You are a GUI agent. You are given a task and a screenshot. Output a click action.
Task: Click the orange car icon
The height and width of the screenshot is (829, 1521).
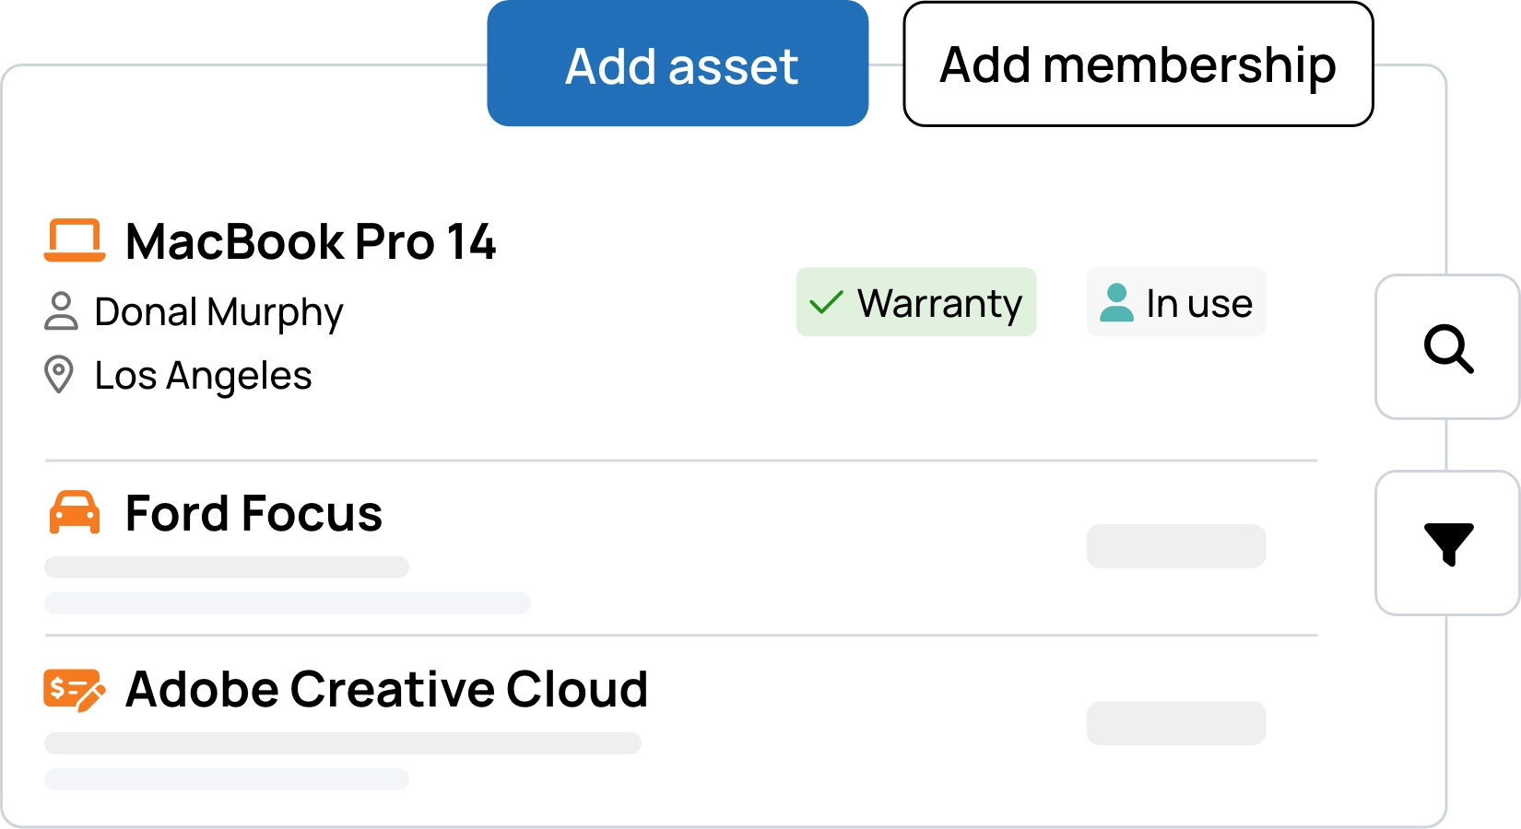[x=75, y=512]
